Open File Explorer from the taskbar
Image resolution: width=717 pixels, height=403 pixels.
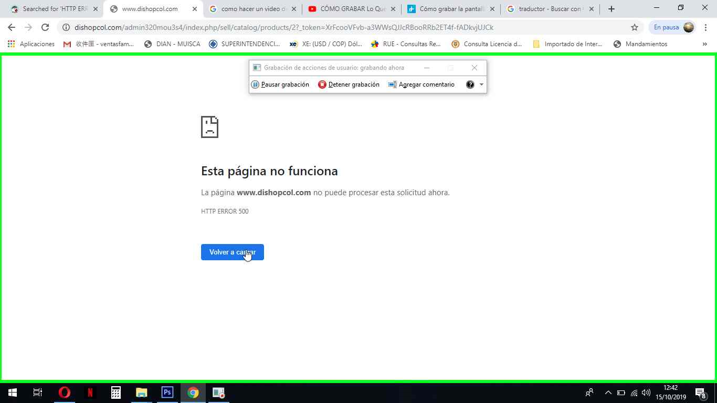tap(141, 393)
